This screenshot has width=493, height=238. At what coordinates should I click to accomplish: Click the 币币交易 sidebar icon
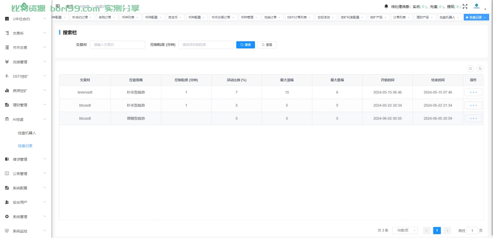pyautogui.click(x=7, y=47)
